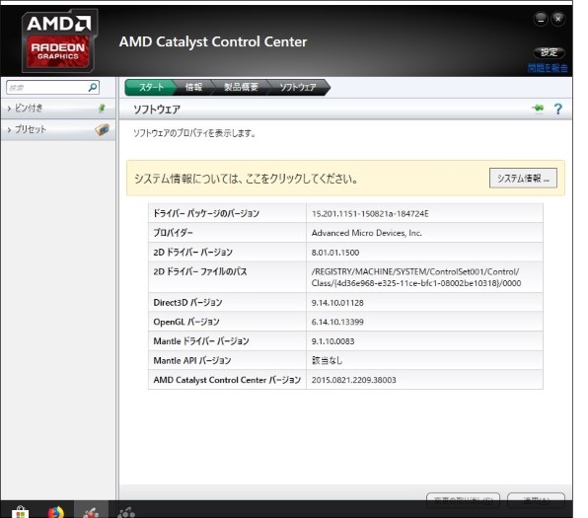
Task: Click the grey app icon in the taskbar
Action: click(x=126, y=512)
